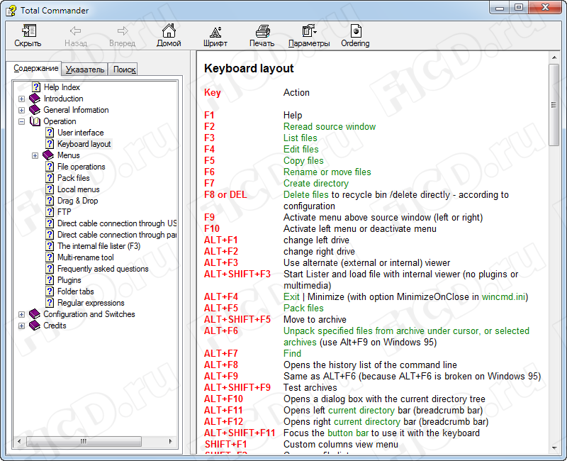Switch to the Указатель tab

(x=85, y=70)
